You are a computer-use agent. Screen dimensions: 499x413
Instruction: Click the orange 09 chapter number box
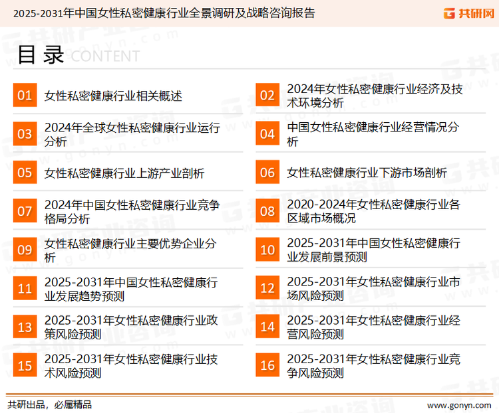25,250
